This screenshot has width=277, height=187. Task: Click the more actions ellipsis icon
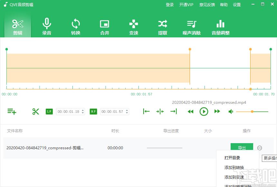tap(260, 148)
